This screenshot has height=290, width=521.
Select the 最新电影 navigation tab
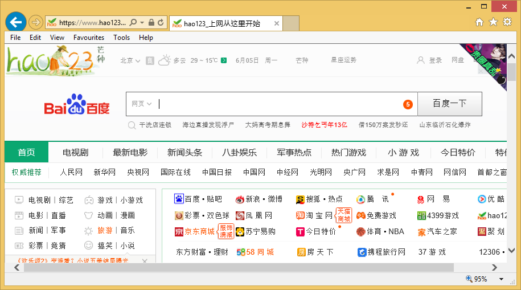pyautogui.click(x=130, y=152)
